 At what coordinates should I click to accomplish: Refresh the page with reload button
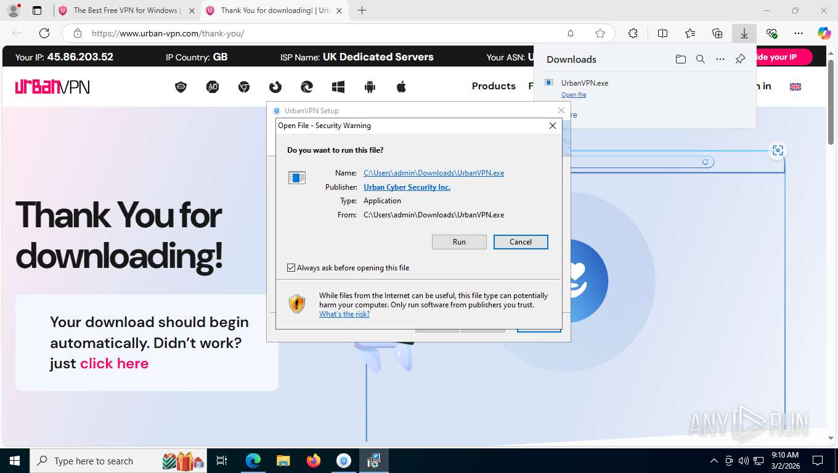(44, 33)
